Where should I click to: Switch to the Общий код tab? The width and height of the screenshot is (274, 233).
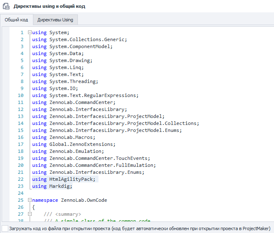click(16, 20)
